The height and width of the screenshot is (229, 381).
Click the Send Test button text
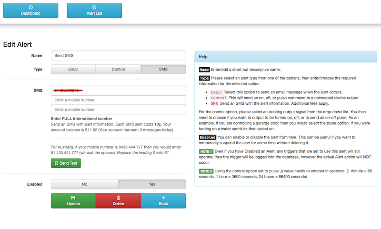(69, 163)
